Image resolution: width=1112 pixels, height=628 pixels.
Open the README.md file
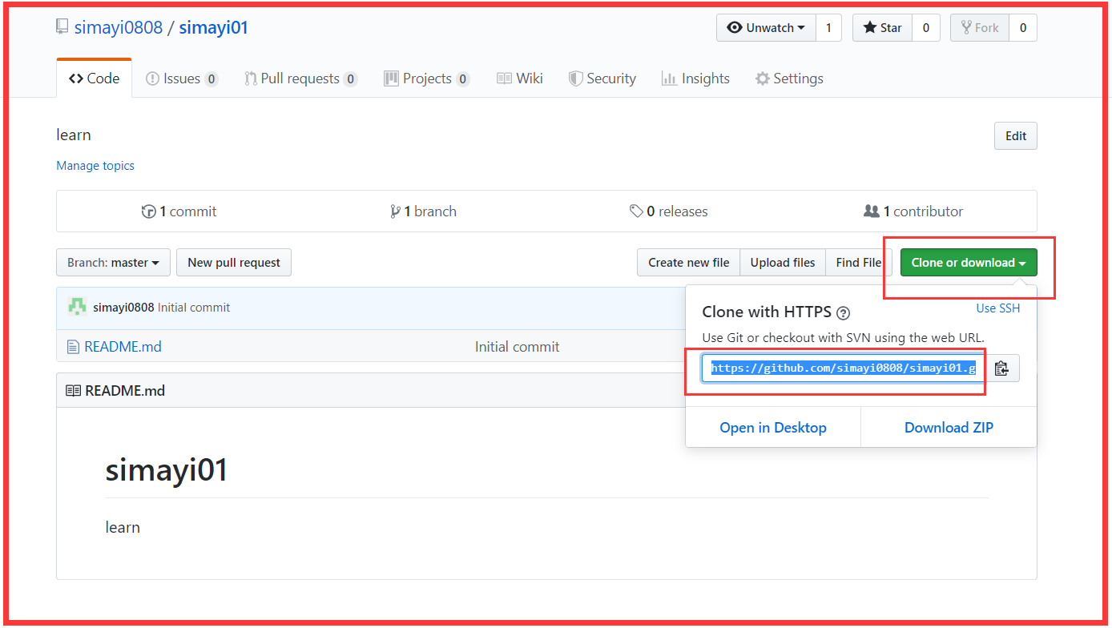coord(123,347)
